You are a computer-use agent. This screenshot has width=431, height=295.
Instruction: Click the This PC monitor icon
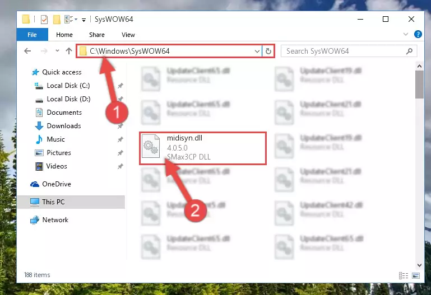(x=35, y=202)
